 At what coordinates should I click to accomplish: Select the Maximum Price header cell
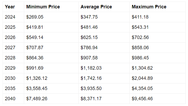click(149, 7)
